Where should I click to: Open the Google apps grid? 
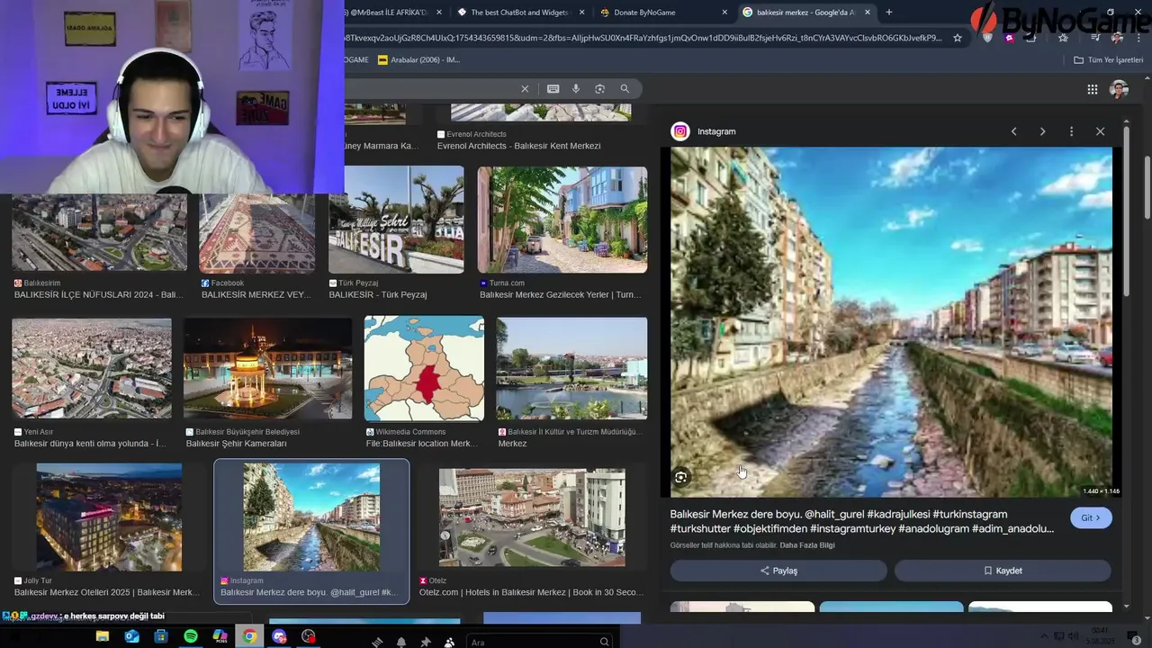click(1093, 89)
